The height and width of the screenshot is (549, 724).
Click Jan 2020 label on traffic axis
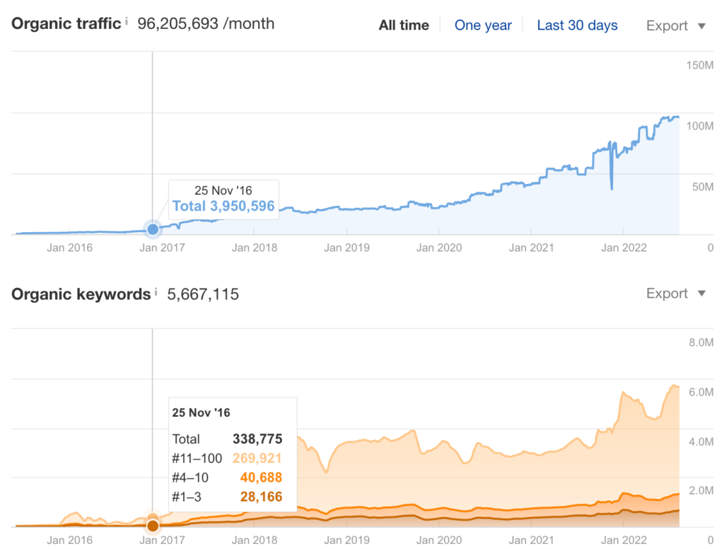pos(438,248)
